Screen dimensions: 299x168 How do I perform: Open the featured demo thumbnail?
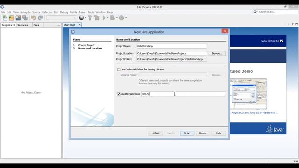click(249, 94)
